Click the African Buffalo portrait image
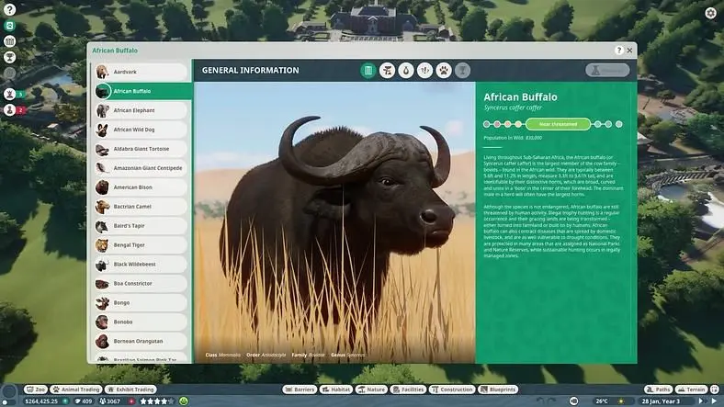The image size is (724, 407). [334, 222]
